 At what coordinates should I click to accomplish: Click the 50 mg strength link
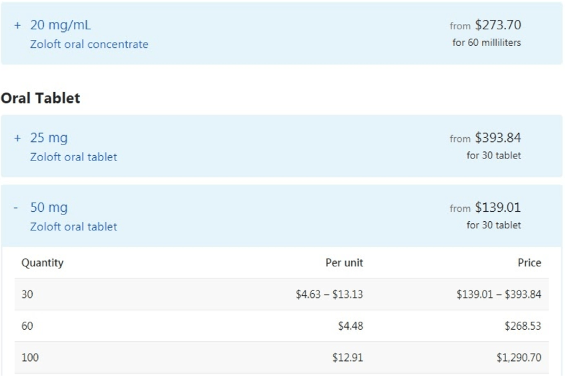click(49, 208)
